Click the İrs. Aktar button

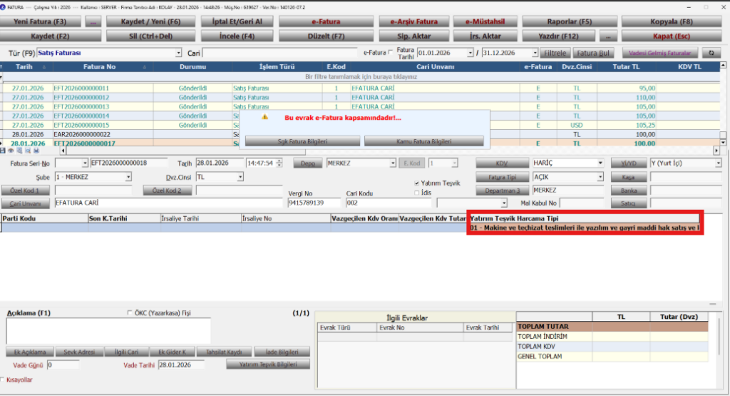(x=485, y=36)
